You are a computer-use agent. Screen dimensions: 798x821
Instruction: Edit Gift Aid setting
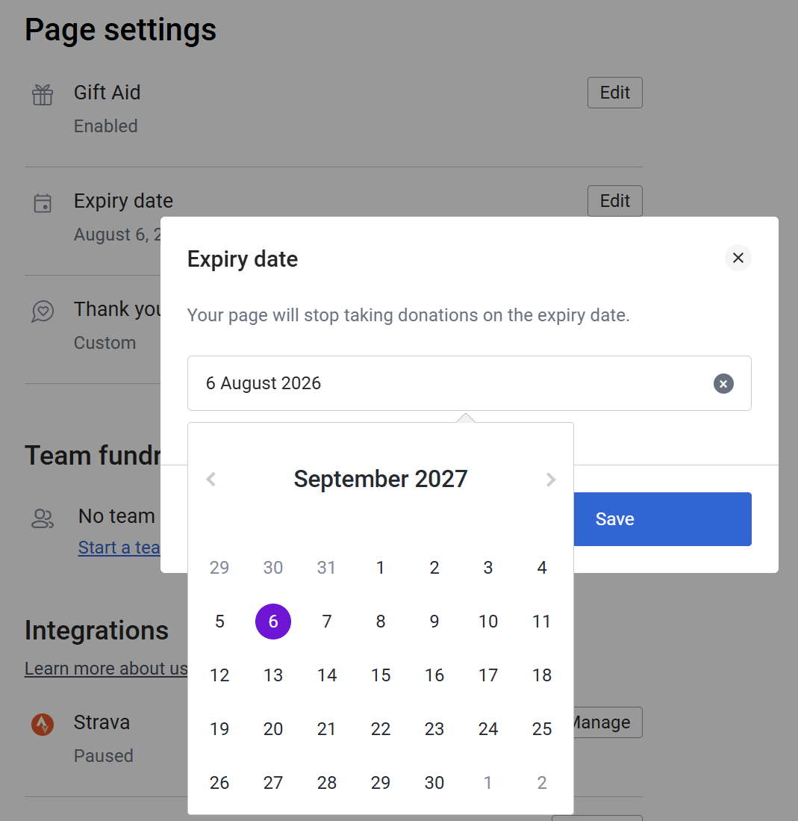click(x=615, y=93)
